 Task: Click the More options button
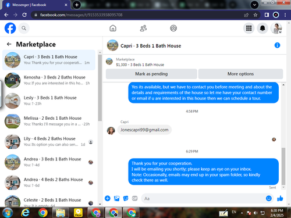point(240,74)
